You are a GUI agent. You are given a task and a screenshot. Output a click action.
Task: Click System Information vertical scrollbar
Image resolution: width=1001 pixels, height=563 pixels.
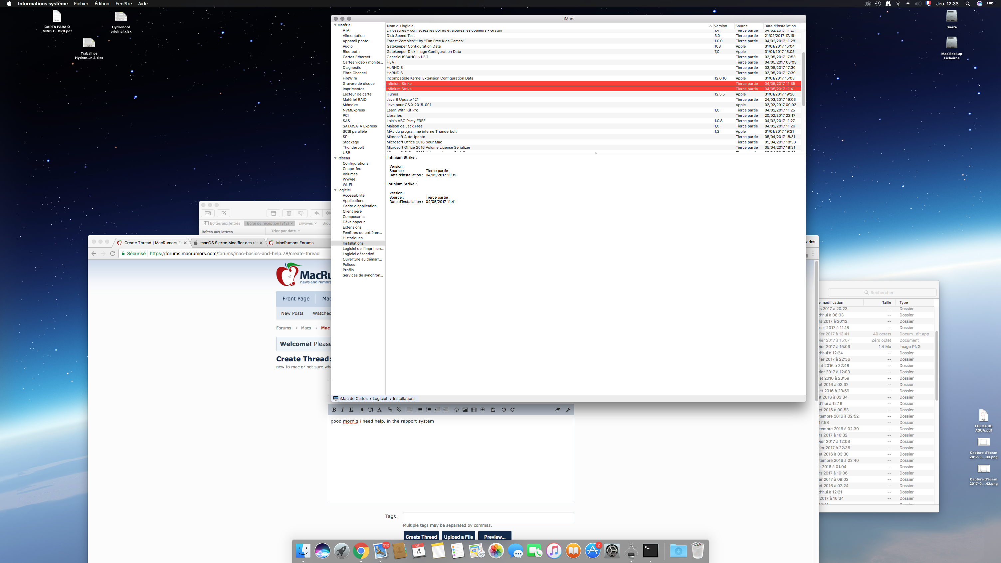803,80
